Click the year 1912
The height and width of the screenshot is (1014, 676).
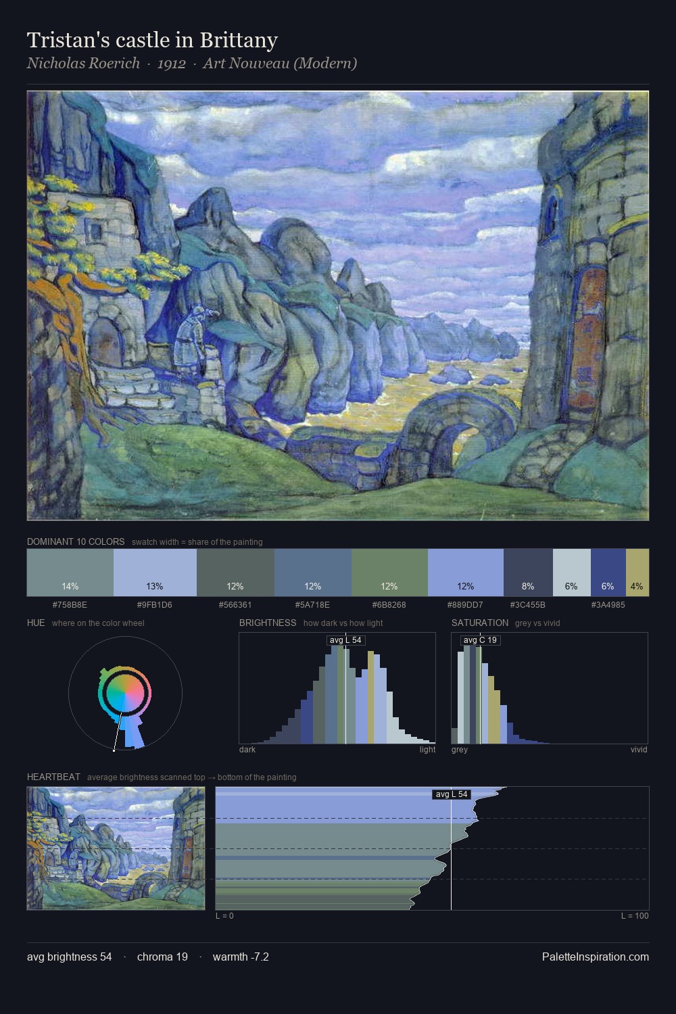(172, 64)
